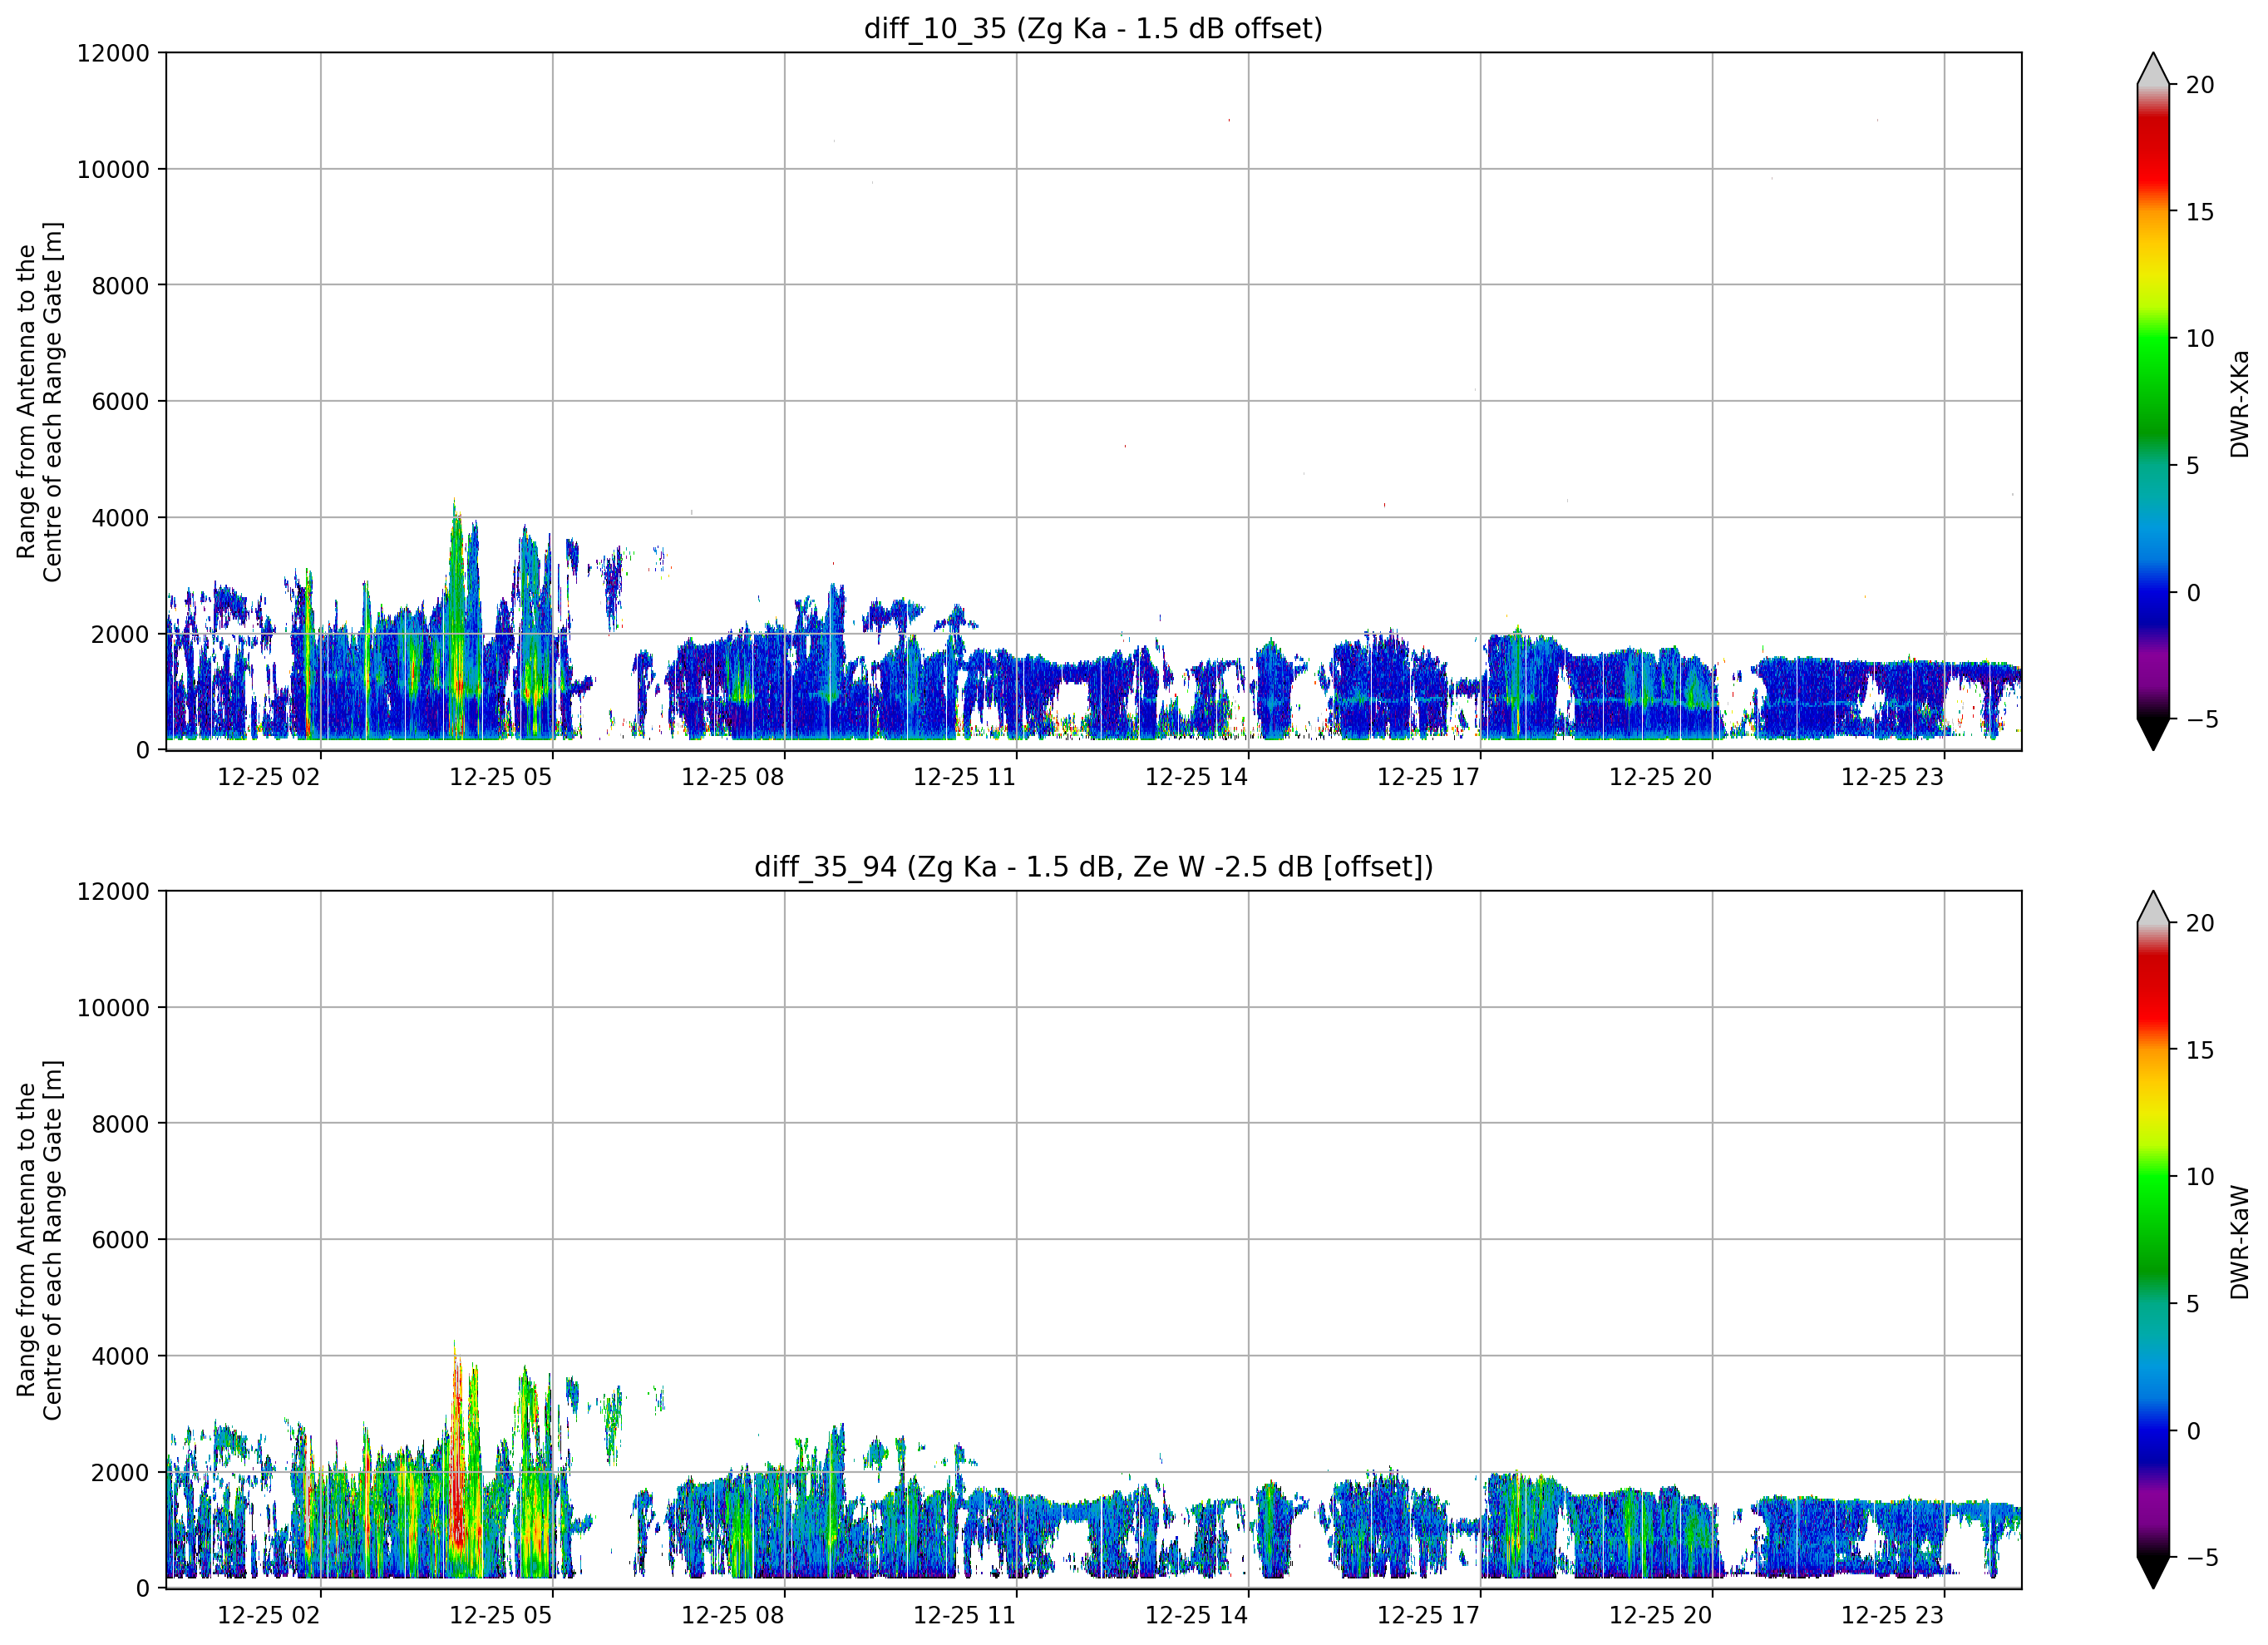Click '12-25 11' tick under diff_10_35 plot
The height and width of the screenshot is (1645, 2268).
964,777
